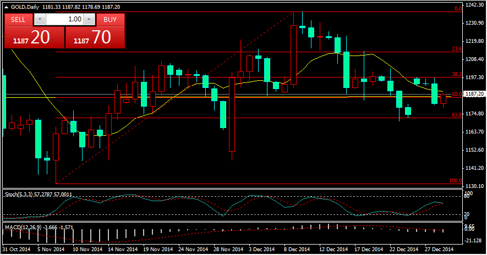
Task: Decrease trade volume with down arrow
Action: pyautogui.click(x=40, y=19)
